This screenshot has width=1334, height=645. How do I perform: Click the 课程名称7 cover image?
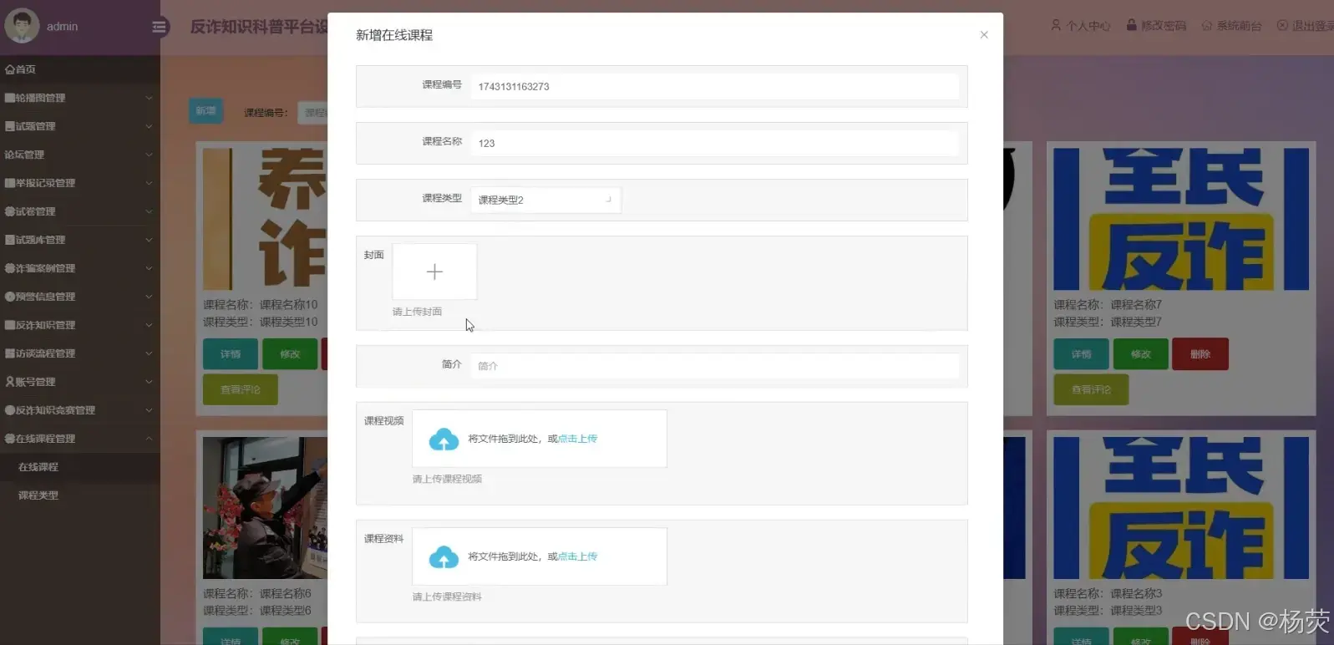click(1181, 219)
